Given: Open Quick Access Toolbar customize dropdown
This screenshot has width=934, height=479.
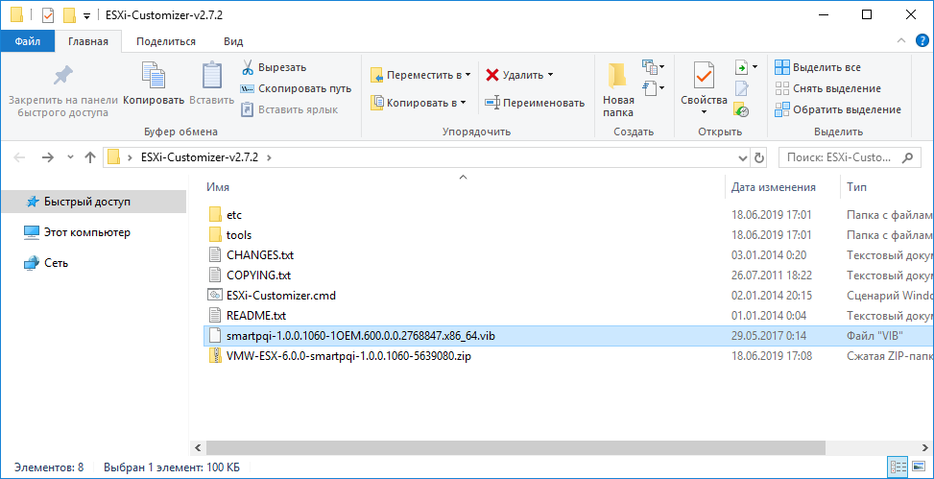Looking at the screenshot, I should pyautogui.click(x=87, y=15).
